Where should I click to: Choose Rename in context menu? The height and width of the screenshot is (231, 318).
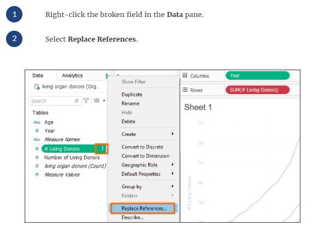130,103
